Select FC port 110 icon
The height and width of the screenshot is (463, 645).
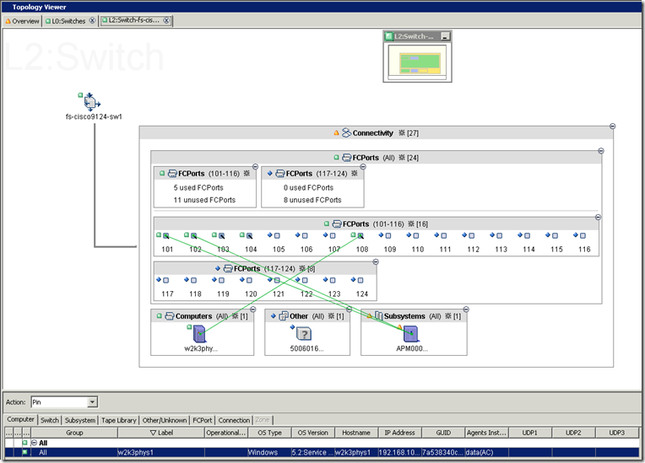click(x=416, y=236)
